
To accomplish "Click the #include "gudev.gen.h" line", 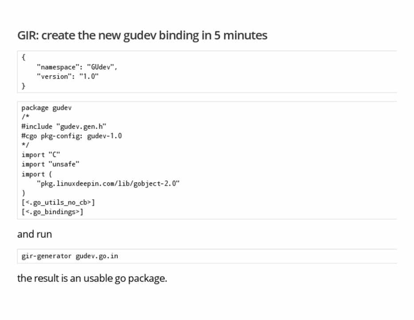I will click(x=64, y=126).
